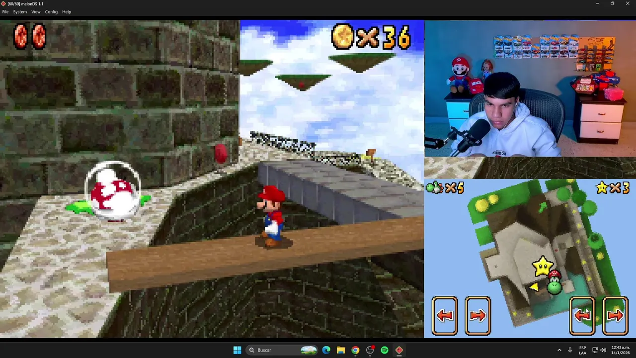The width and height of the screenshot is (636, 358).
Task: Open the ESP LAA language switcher
Action: (582, 350)
